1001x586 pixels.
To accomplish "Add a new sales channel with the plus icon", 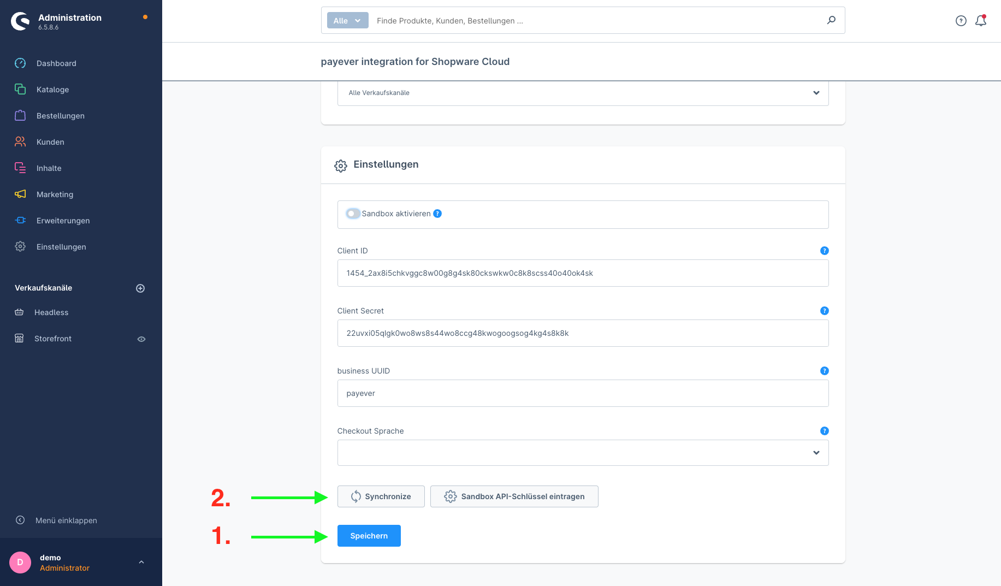I will click(140, 288).
